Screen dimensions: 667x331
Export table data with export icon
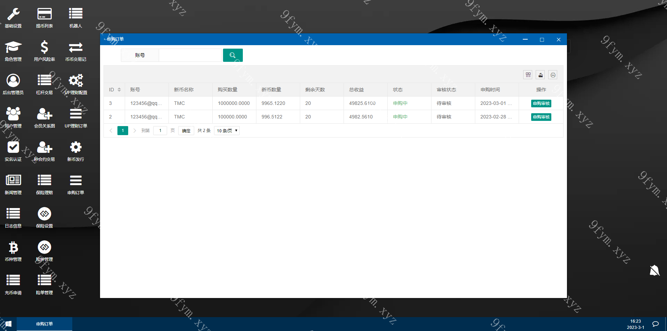coord(541,75)
